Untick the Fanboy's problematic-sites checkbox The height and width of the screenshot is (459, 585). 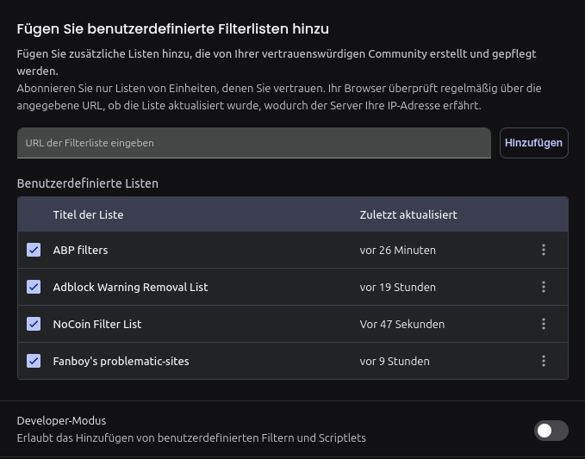pos(34,361)
